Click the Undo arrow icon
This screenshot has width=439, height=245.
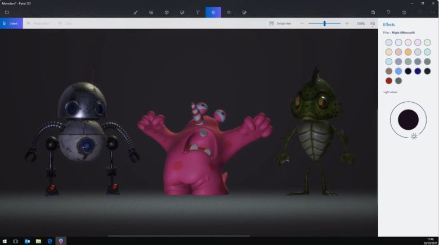tap(388, 12)
